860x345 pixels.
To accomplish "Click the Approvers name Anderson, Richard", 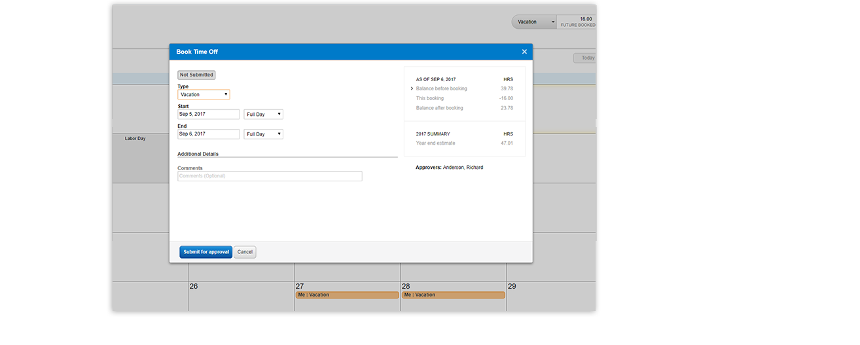I will click(x=463, y=168).
